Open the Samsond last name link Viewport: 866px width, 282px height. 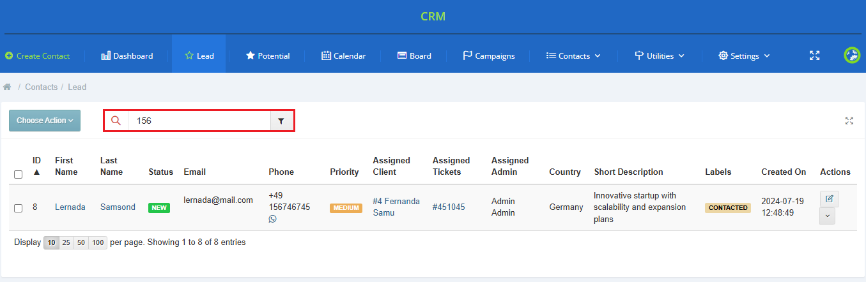118,207
